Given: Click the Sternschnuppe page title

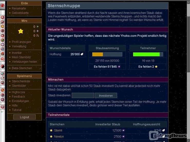Looking at the screenshot, I should (x=64, y=6).
